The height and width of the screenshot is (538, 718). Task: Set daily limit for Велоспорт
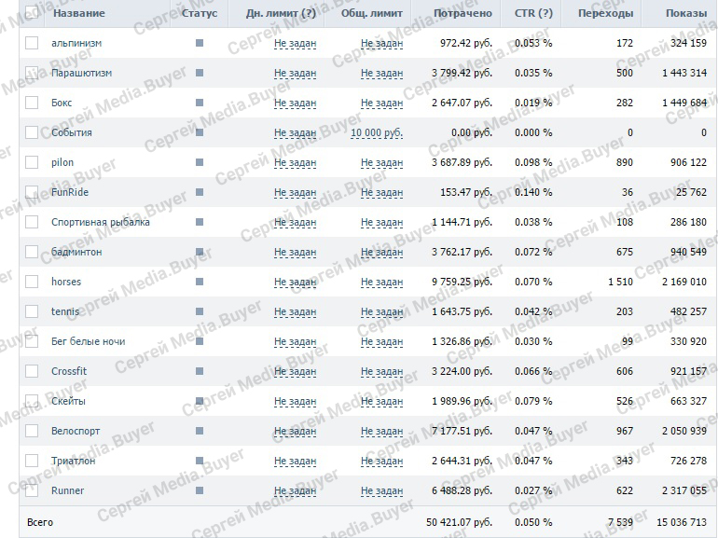pos(296,431)
